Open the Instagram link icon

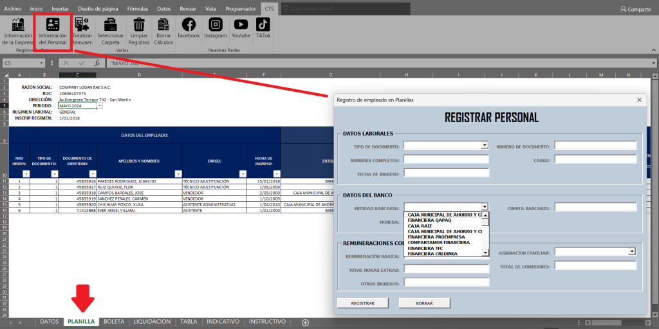(216, 28)
